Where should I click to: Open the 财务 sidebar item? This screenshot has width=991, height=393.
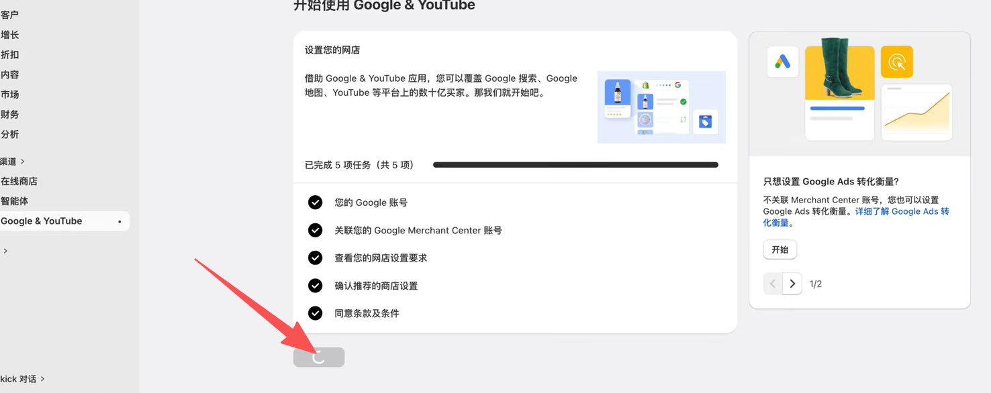point(10,115)
